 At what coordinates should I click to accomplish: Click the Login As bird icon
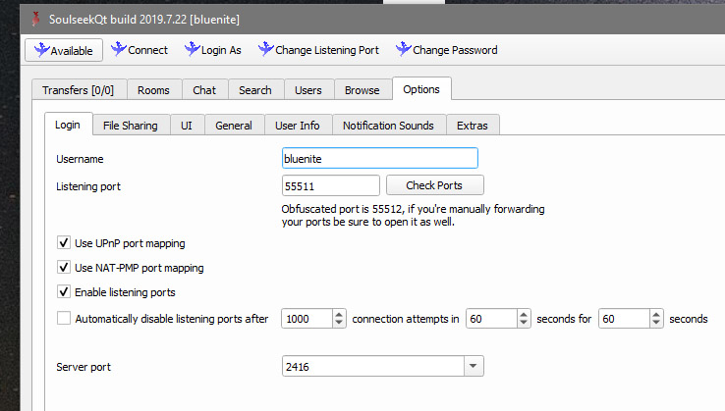191,49
